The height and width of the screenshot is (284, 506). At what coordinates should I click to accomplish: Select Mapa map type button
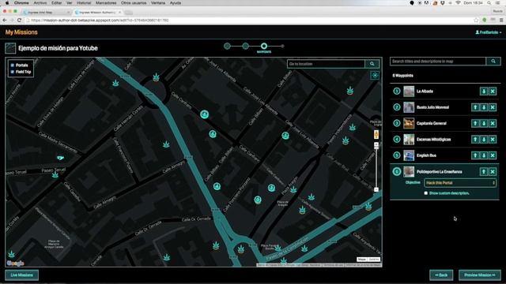click(362, 260)
